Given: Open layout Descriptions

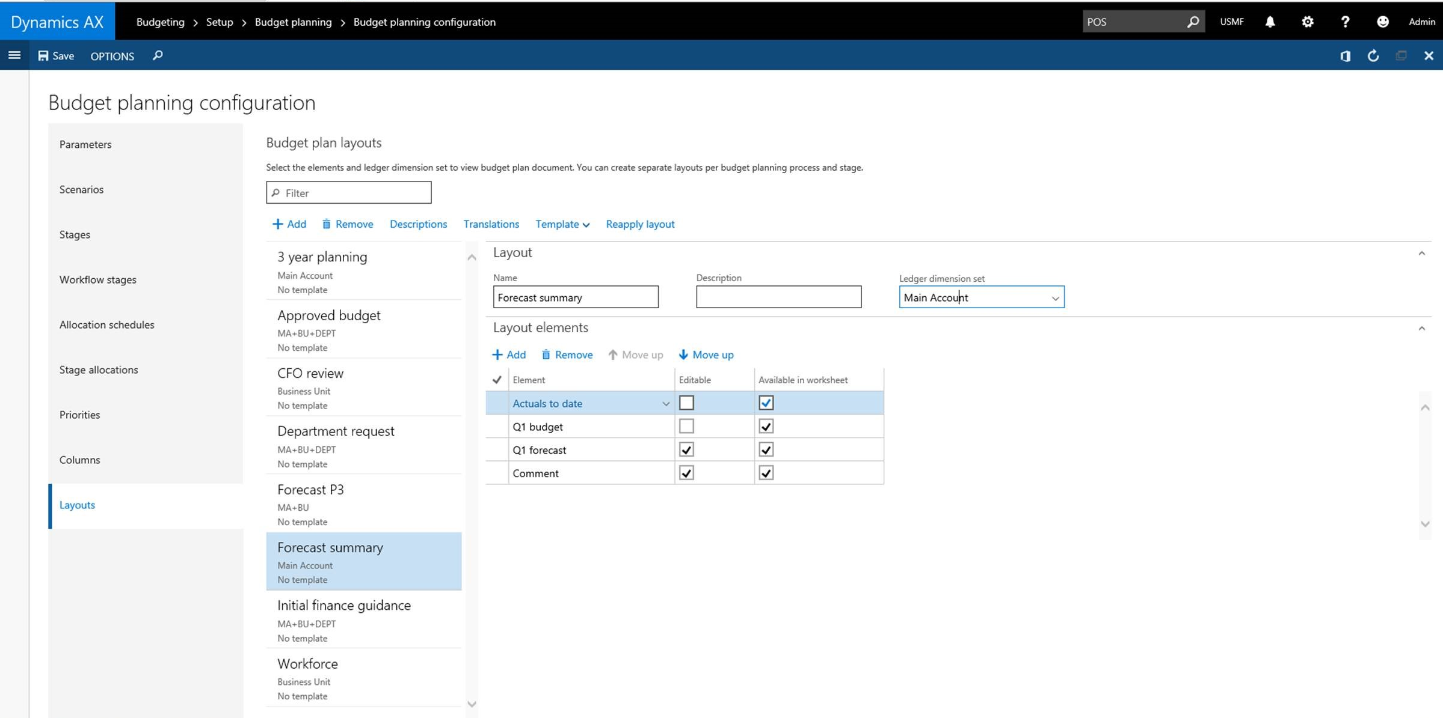Looking at the screenshot, I should (x=418, y=224).
